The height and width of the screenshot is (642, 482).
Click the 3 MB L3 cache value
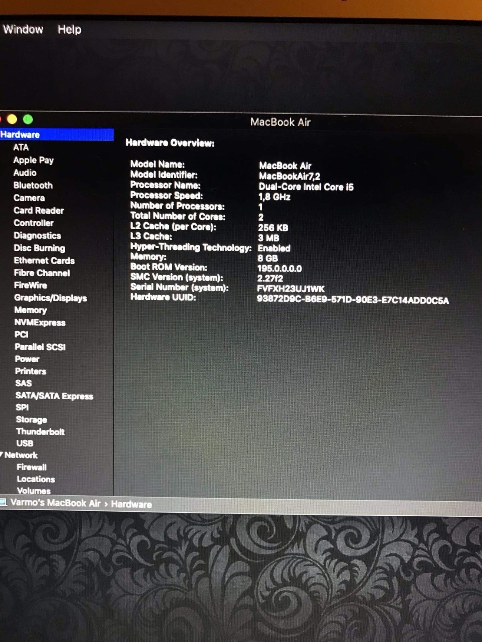[268, 238]
